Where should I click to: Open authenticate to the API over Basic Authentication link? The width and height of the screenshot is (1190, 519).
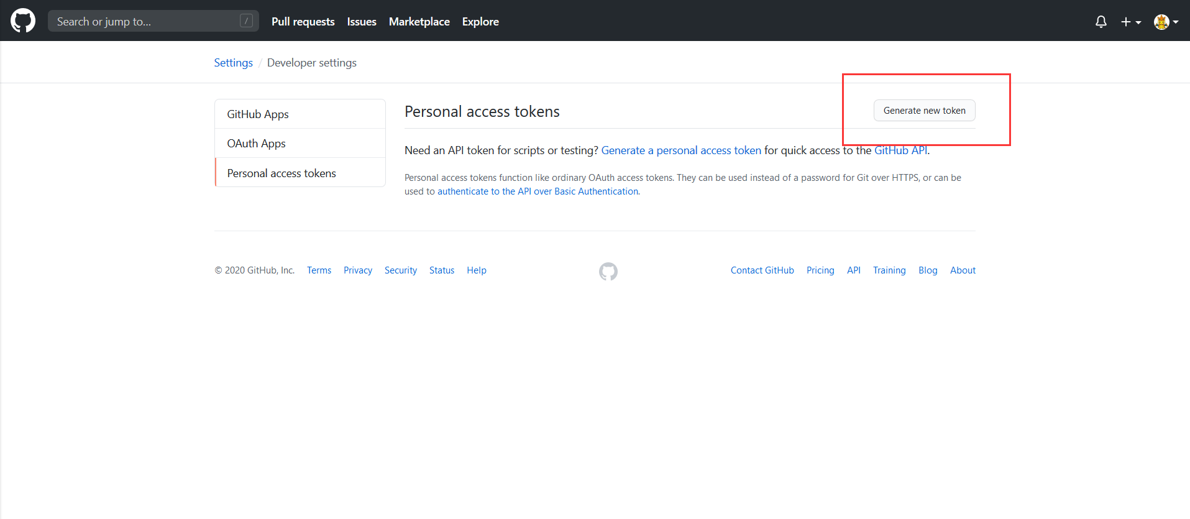click(538, 191)
